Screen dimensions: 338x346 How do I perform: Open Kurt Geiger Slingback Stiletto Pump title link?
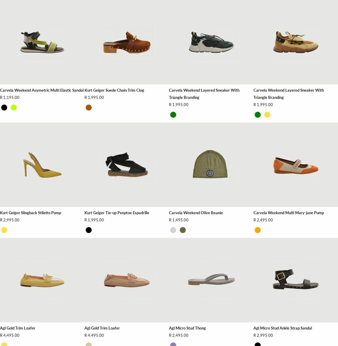pos(31,213)
